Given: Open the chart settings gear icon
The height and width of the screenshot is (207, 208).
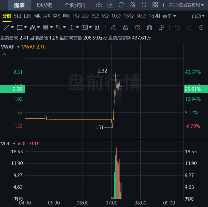Looking at the screenshot, I should pyautogui.click(x=133, y=5).
